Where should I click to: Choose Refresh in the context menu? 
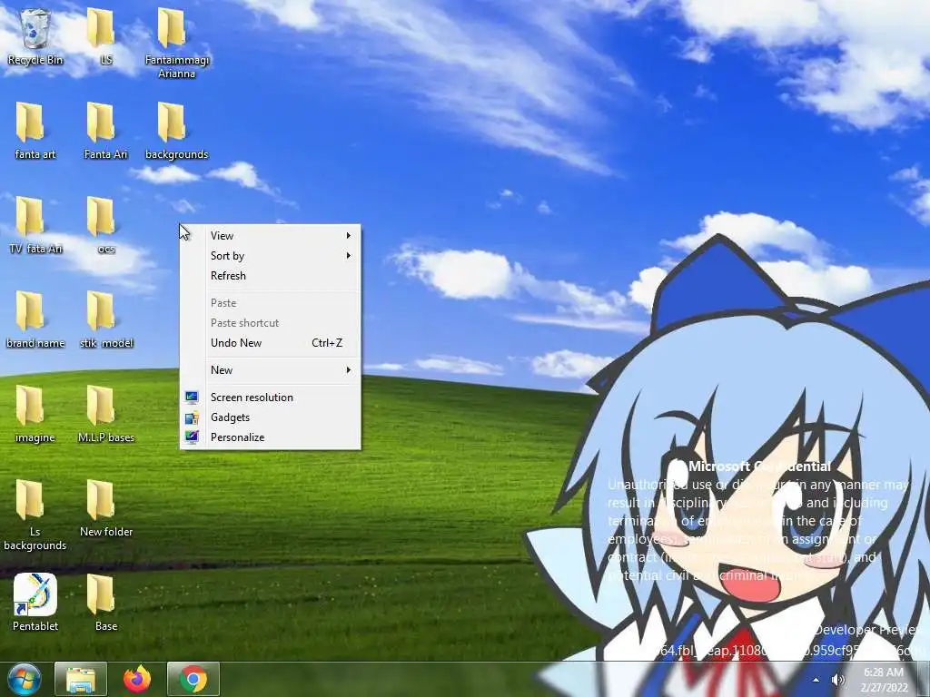click(271, 276)
